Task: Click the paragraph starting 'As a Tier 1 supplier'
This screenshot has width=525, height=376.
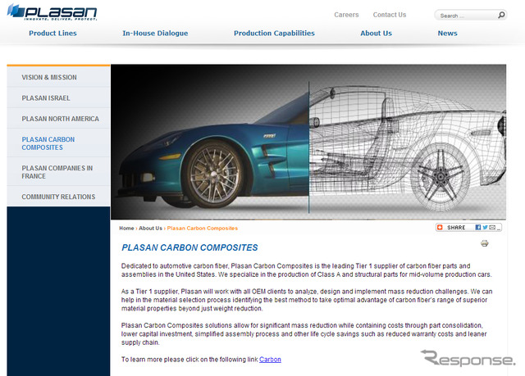Action: click(307, 300)
